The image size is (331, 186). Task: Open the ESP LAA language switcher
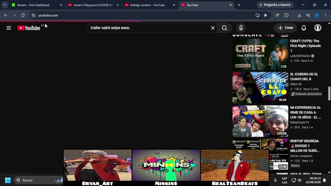tap(284, 180)
